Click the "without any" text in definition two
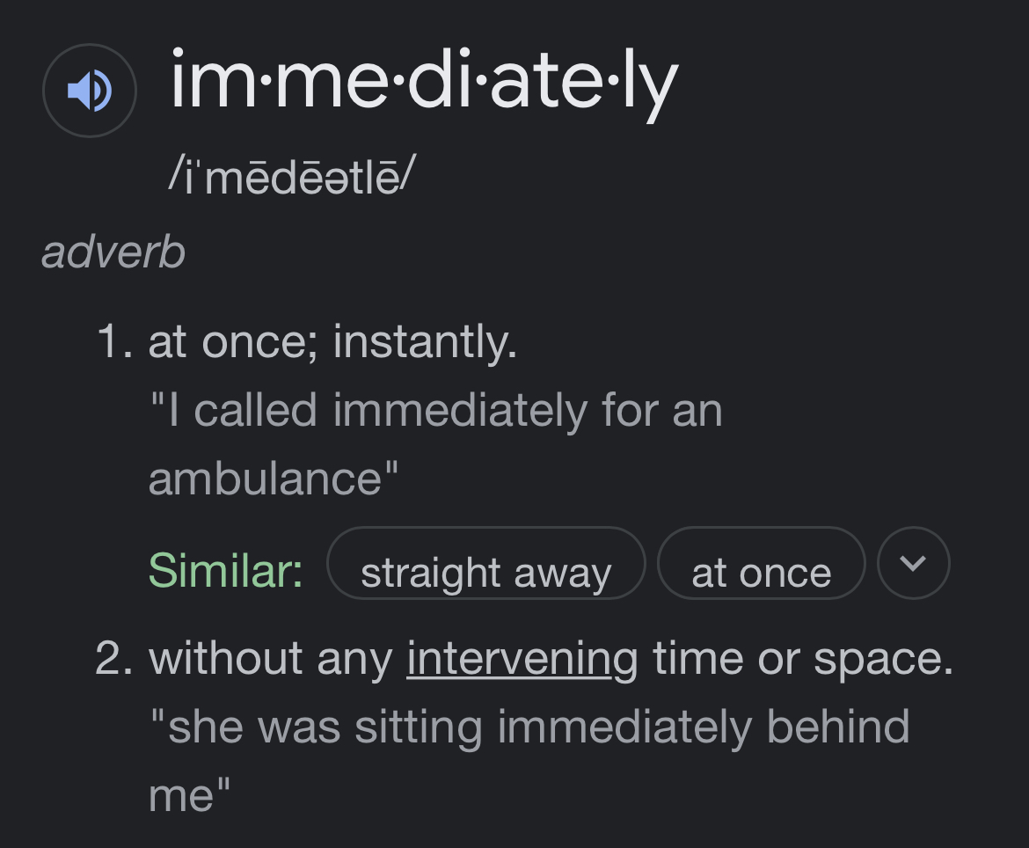1029x848 pixels. click(271, 659)
